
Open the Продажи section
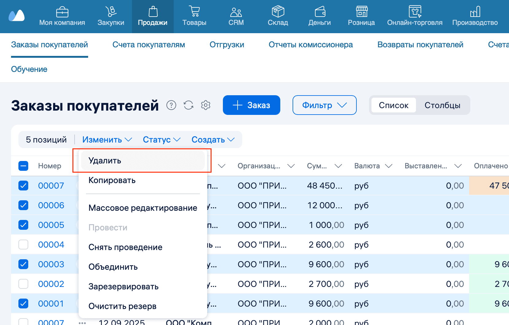[x=153, y=17]
